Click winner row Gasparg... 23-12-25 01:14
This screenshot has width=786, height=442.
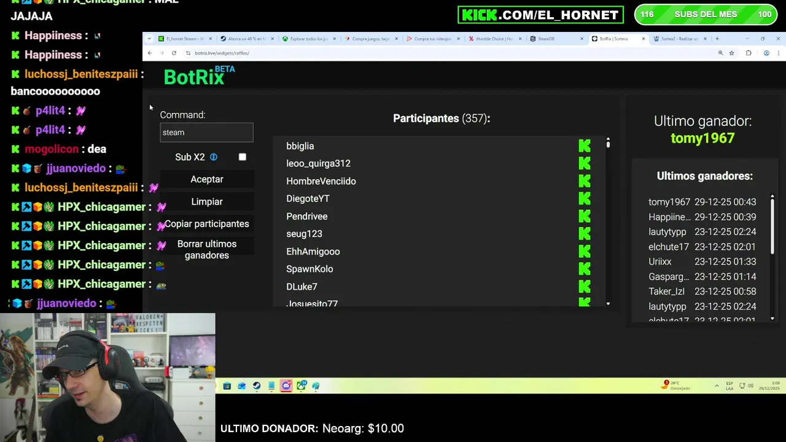tap(702, 276)
